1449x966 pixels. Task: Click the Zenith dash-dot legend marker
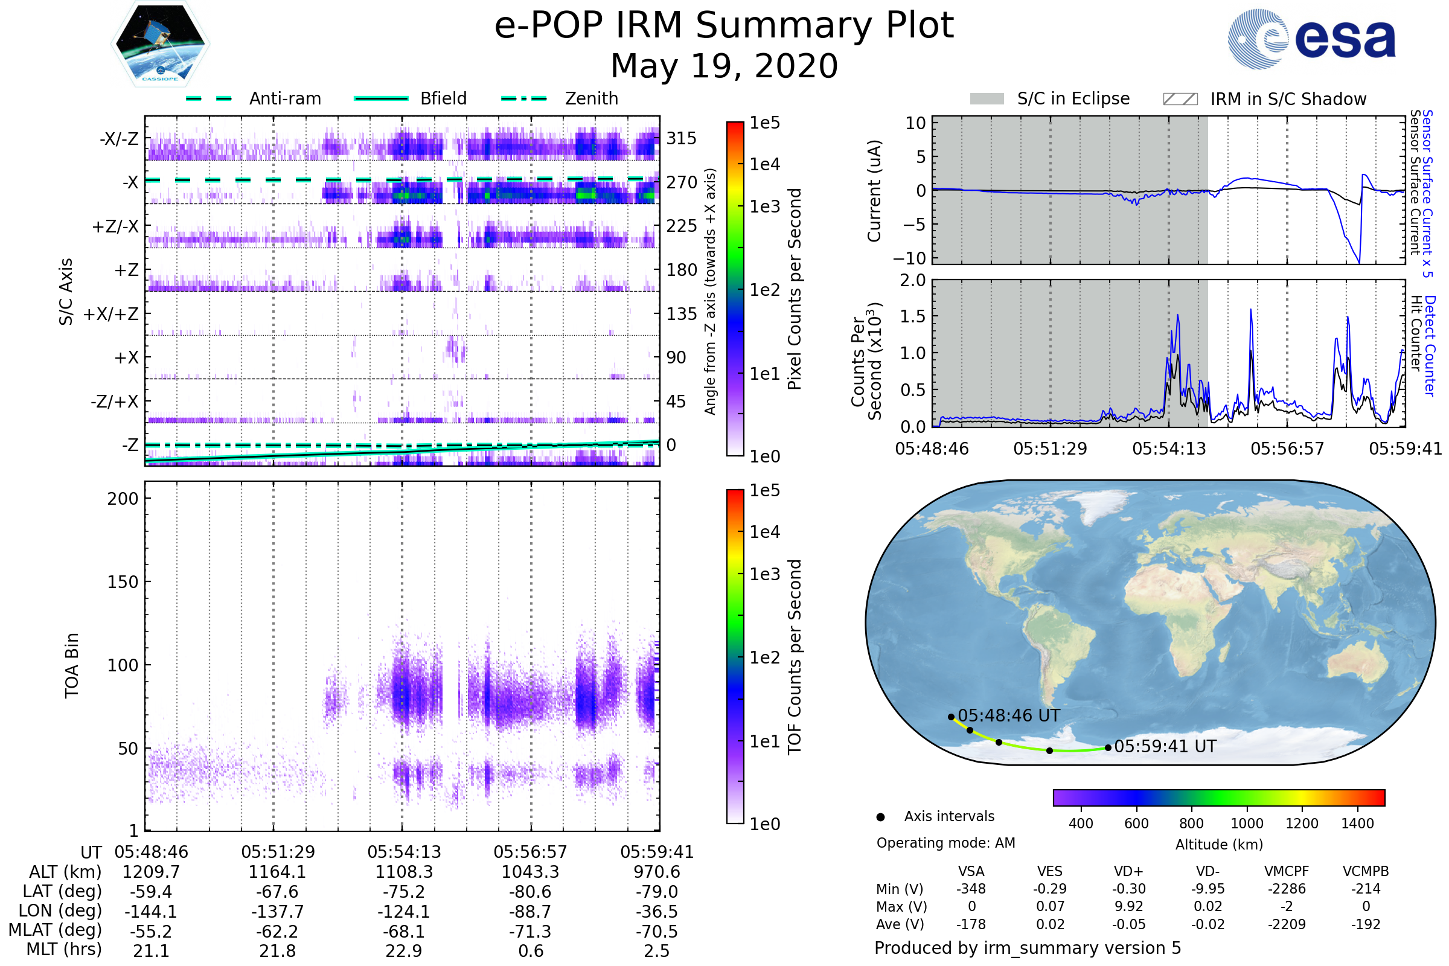[x=524, y=98]
